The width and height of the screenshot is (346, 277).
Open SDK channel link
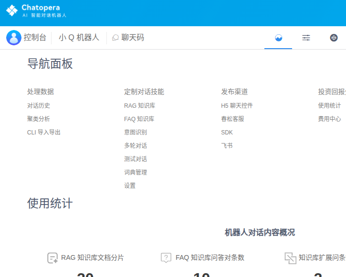[x=227, y=132]
